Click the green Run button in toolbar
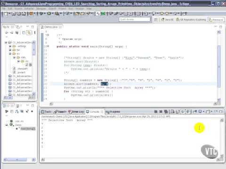226x169 pixels. [x=49, y=14]
